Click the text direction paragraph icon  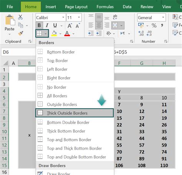point(123,33)
